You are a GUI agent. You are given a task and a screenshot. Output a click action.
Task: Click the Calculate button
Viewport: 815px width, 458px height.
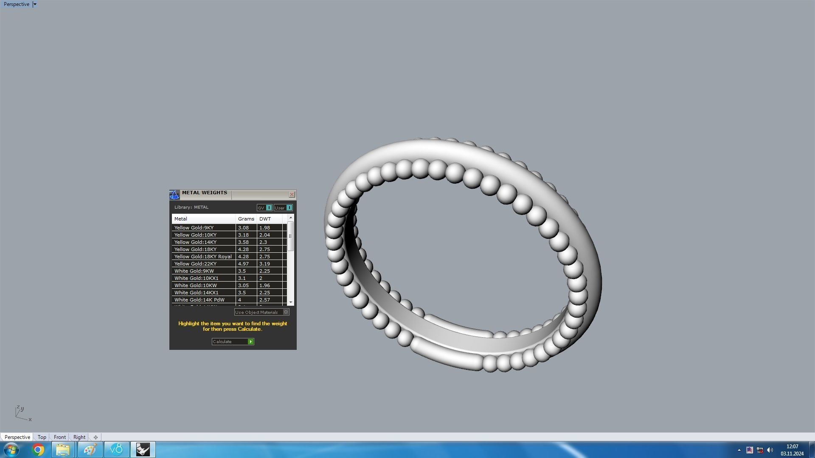tap(233, 342)
